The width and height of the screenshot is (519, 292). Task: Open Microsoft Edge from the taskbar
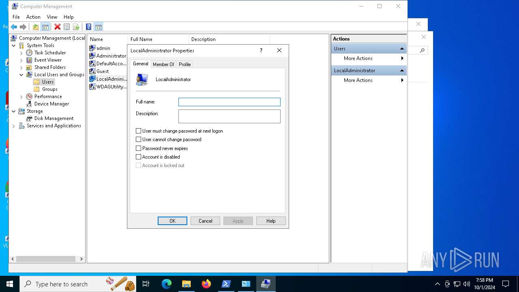(x=167, y=284)
